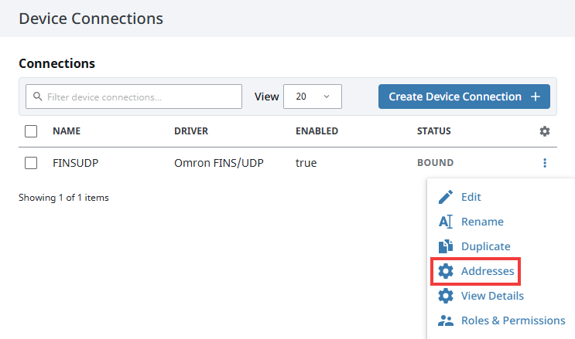Check the FINSUDP row checkbox
Screen dimensions: 575x339
31,163
